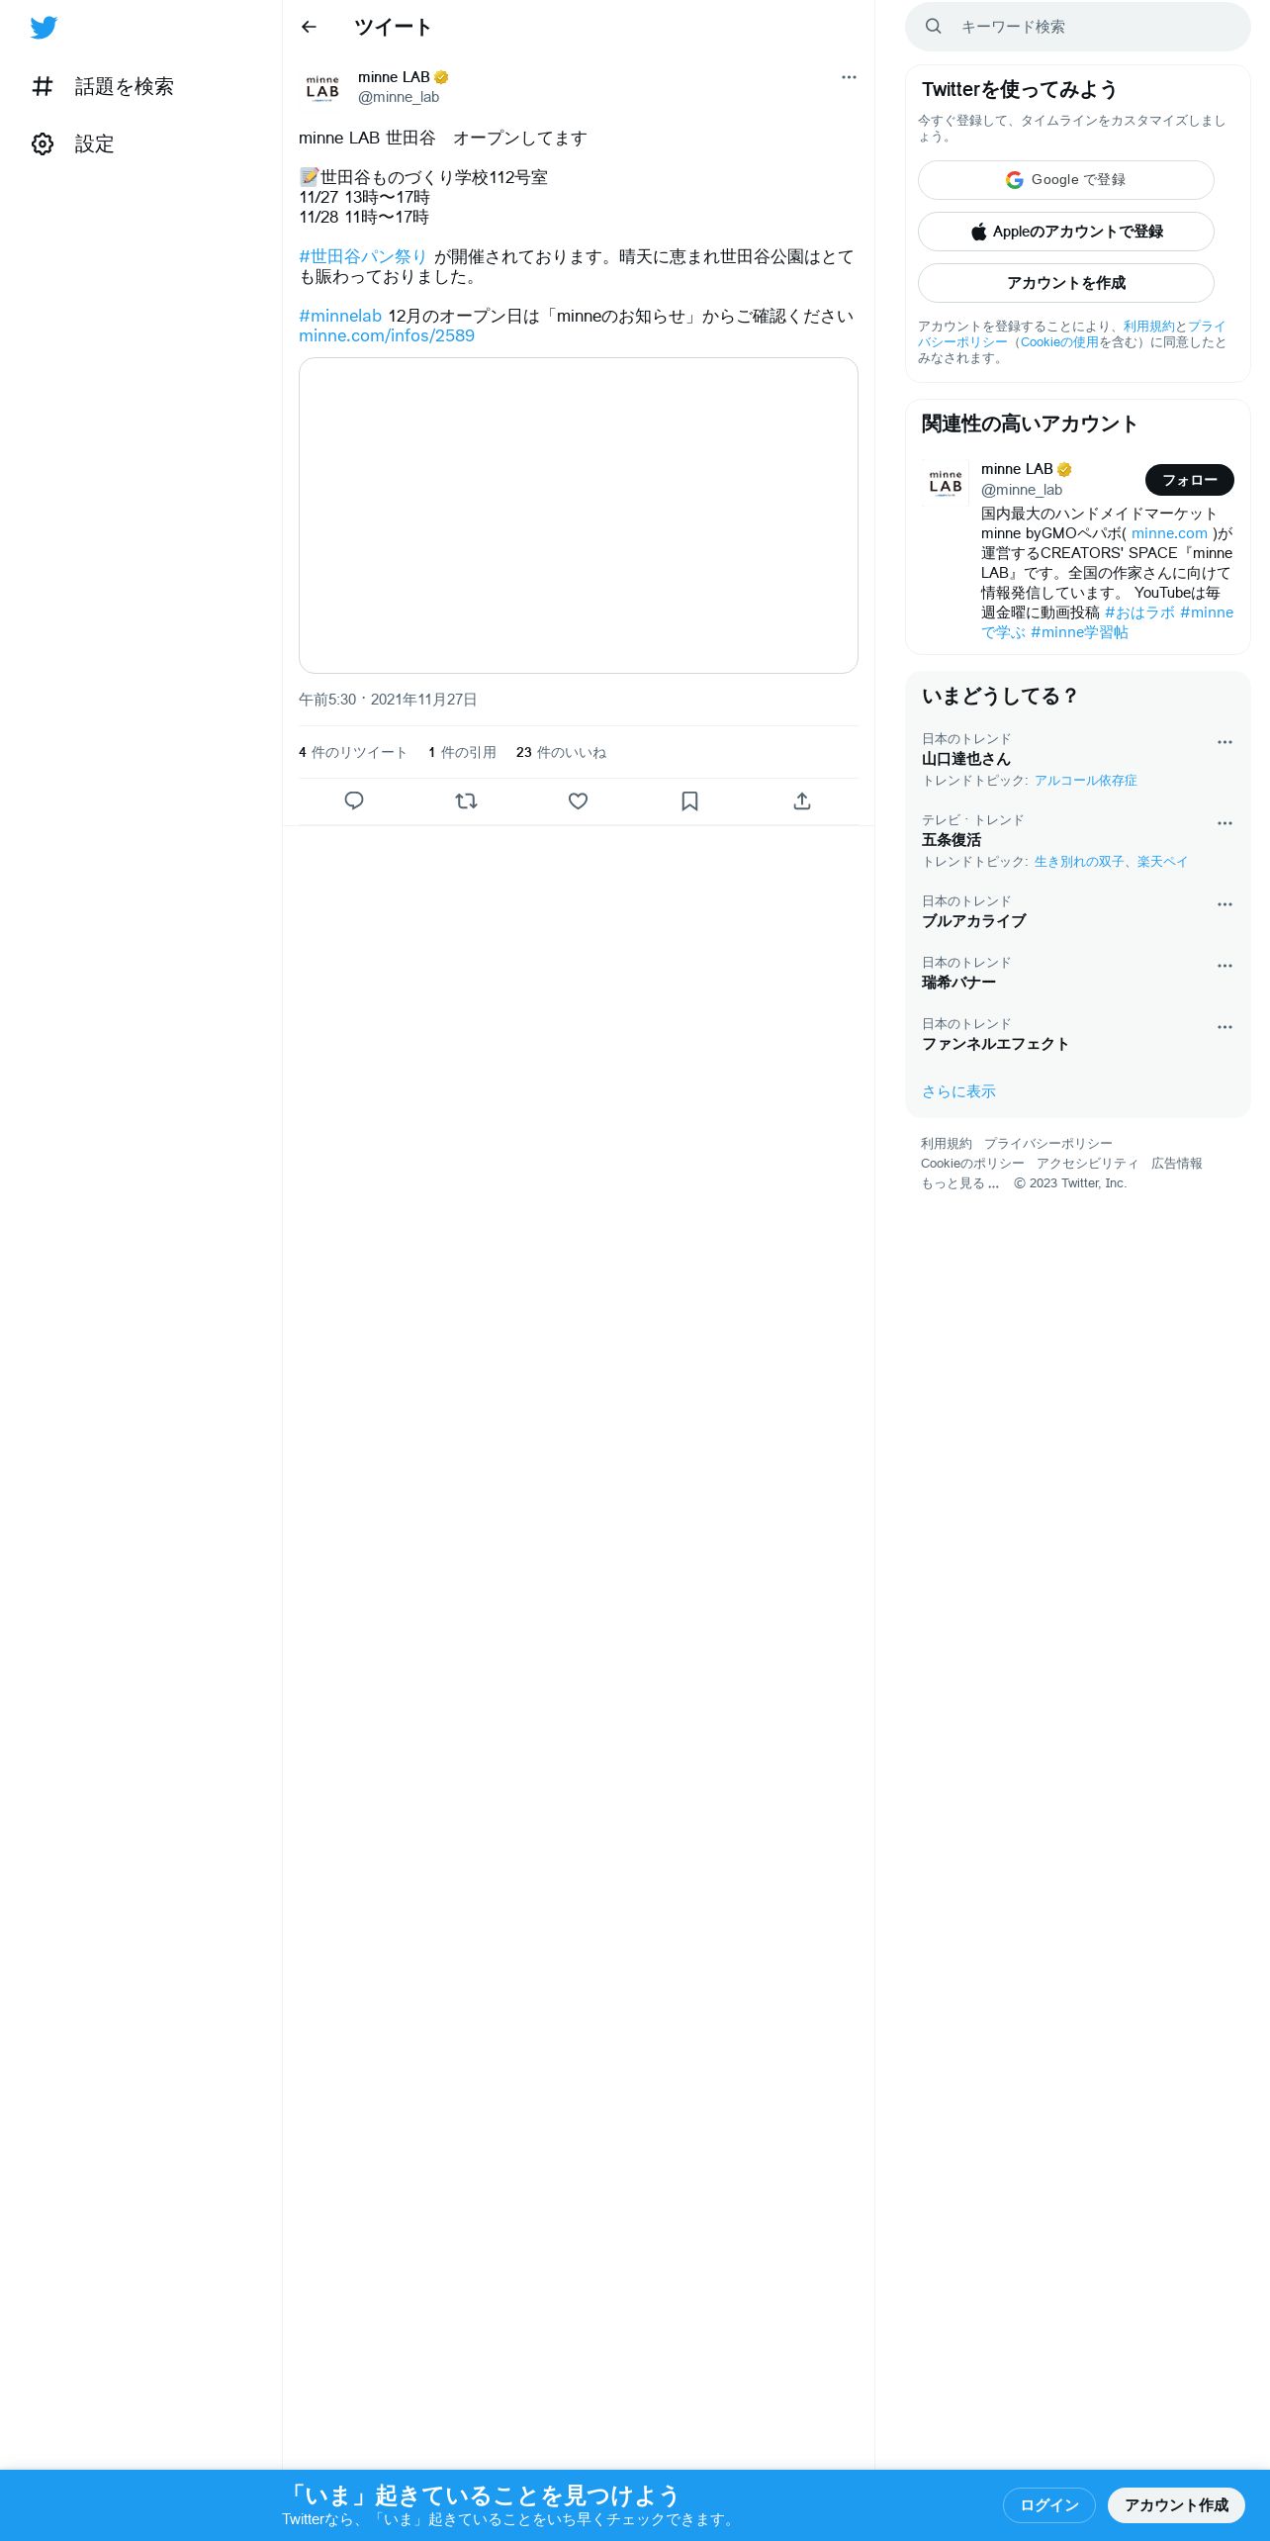Click the retweet arrows icon

466,801
